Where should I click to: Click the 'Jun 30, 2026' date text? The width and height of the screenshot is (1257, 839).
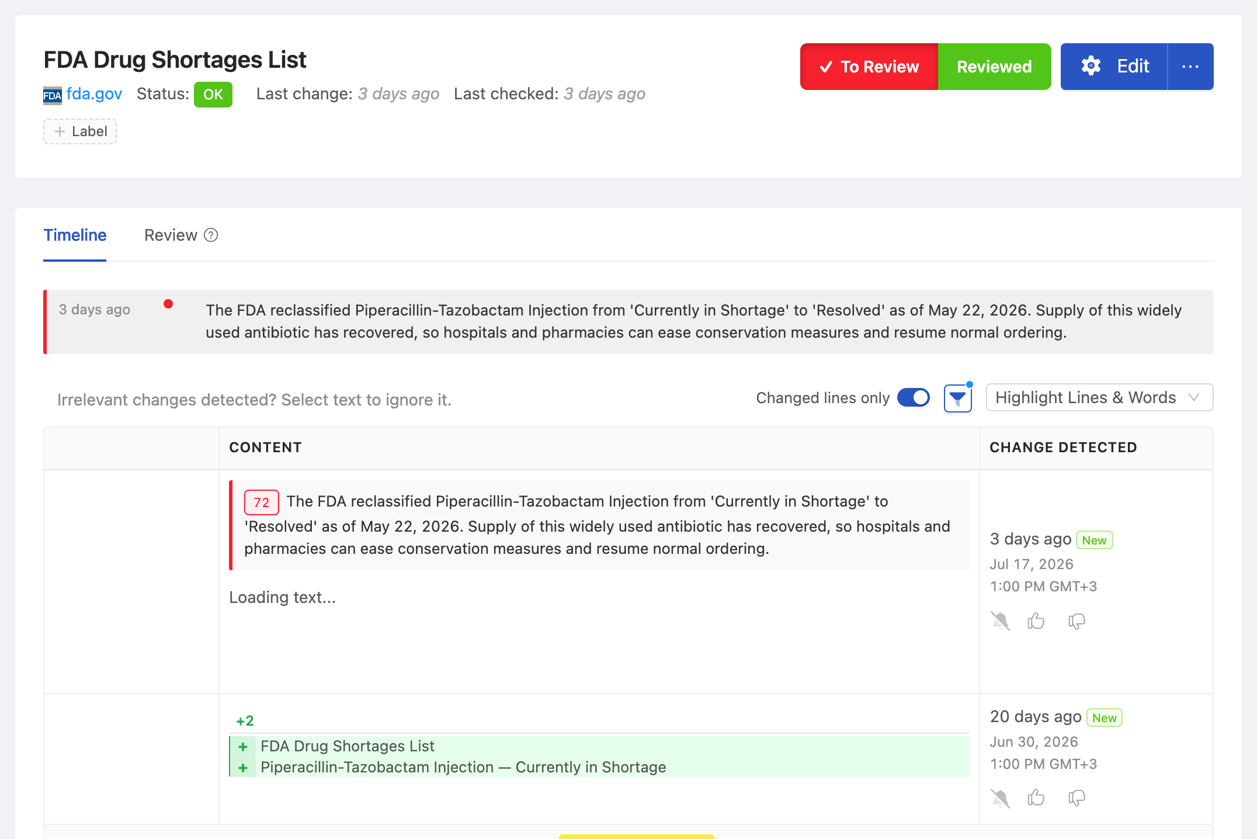click(1034, 742)
